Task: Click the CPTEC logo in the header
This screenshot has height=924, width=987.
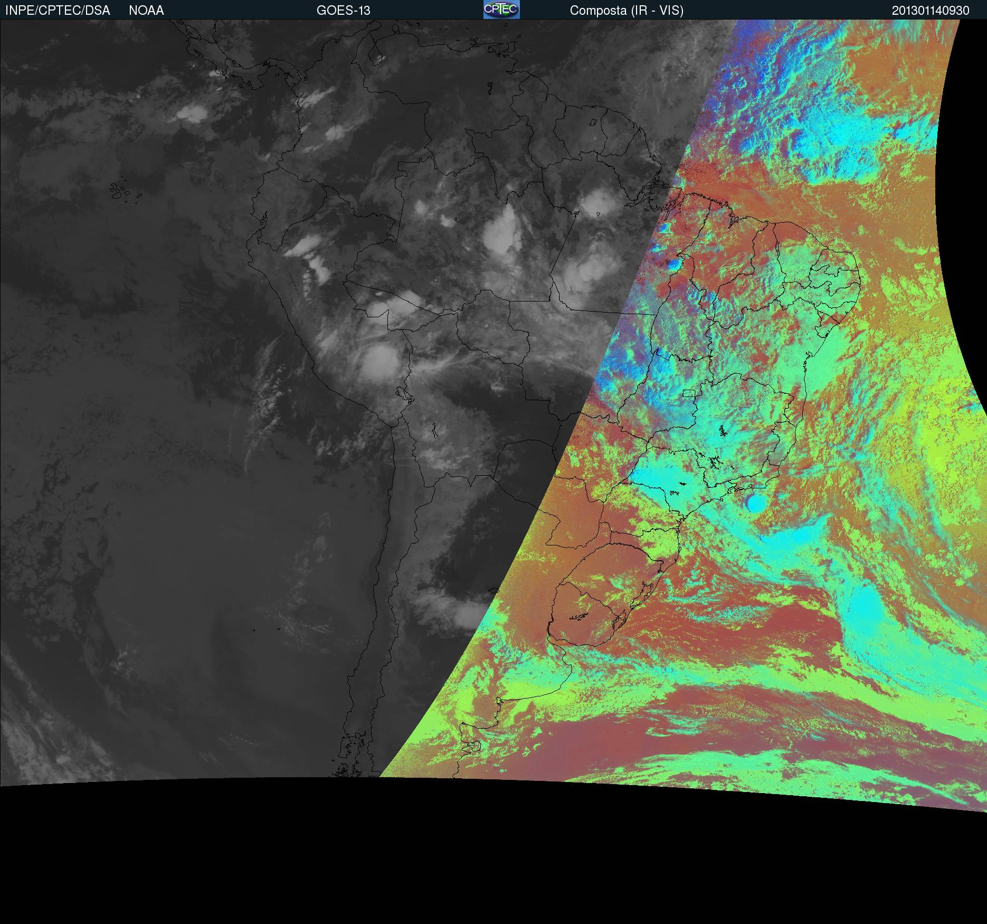Action: 501,10
